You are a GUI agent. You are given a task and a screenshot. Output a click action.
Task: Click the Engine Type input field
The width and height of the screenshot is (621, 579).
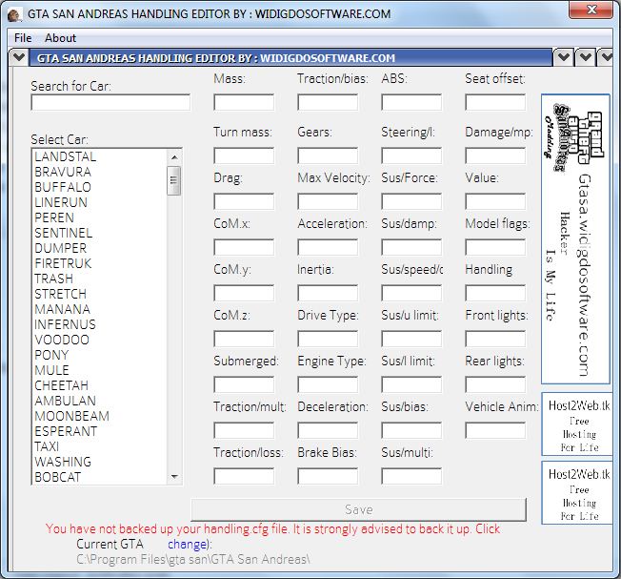328,384
